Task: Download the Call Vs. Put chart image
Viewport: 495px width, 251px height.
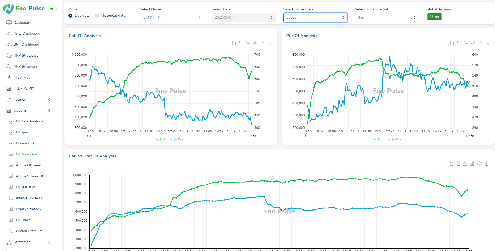Action: (x=487, y=164)
